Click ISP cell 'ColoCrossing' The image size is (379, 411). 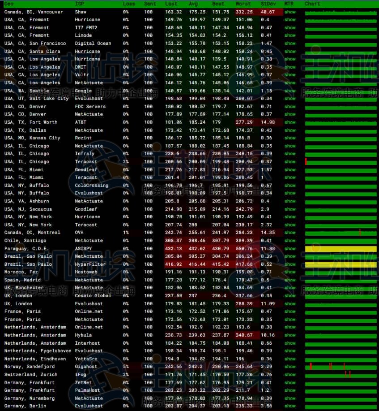pyautogui.click(x=92, y=186)
